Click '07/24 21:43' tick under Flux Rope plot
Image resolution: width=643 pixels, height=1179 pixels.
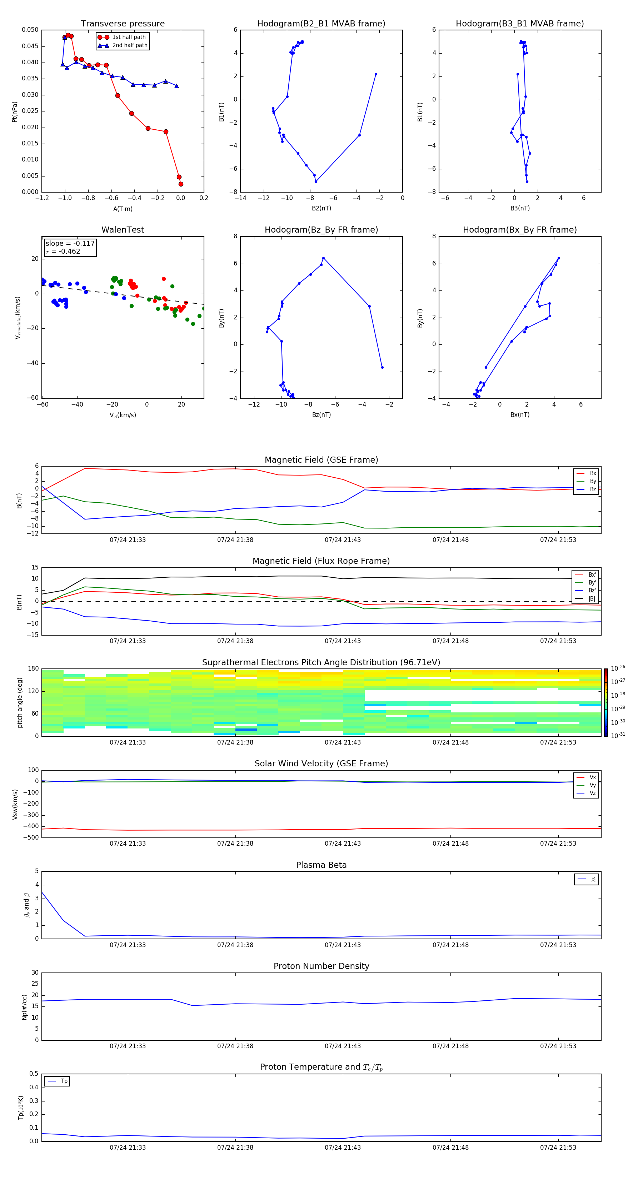point(343,641)
